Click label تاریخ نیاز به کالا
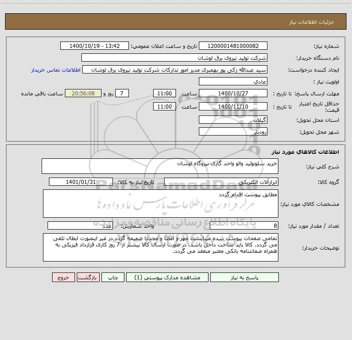Viewport: 352px width, 340px height. pos(136,182)
